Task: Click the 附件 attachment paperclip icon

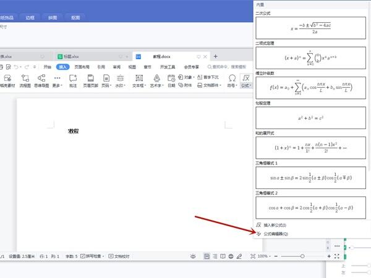Action: tap(181, 85)
